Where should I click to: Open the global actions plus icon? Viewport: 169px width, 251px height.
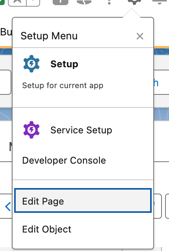[61, 2]
